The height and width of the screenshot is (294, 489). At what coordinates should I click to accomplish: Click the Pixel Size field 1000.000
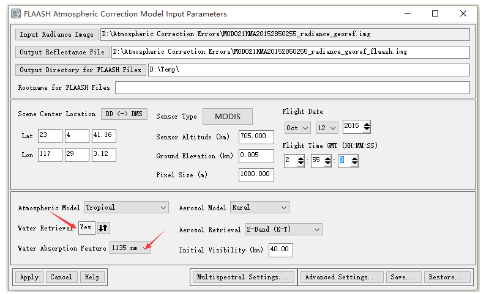click(x=256, y=175)
